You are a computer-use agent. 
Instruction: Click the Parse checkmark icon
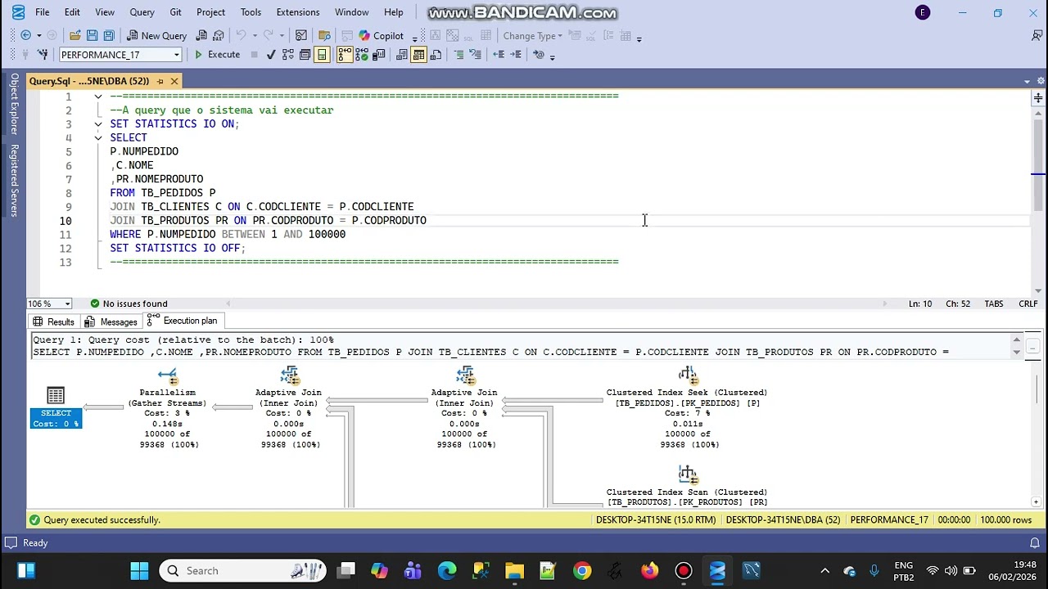pos(271,55)
